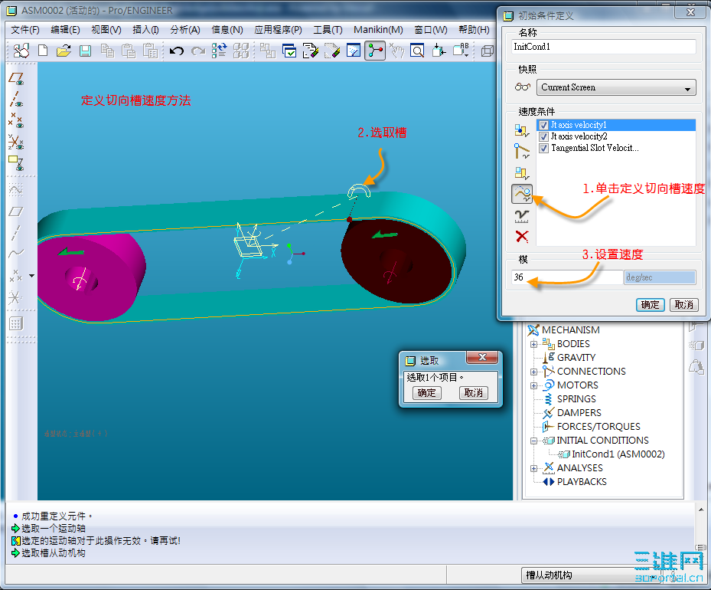Click the tangential slot velocity icon

pos(522,194)
